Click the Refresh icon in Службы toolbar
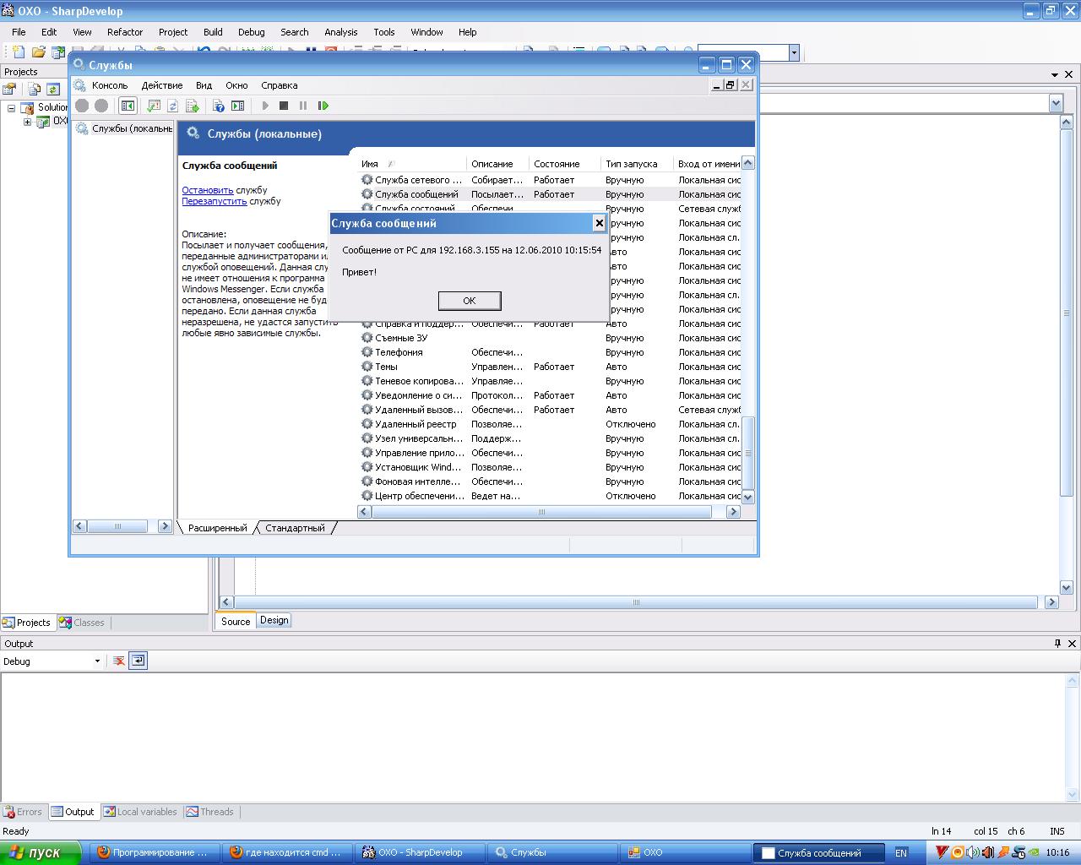1081x865 pixels. pyautogui.click(x=172, y=106)
